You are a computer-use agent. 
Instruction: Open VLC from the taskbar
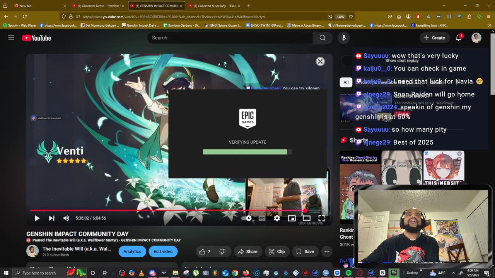pos(141,273)
